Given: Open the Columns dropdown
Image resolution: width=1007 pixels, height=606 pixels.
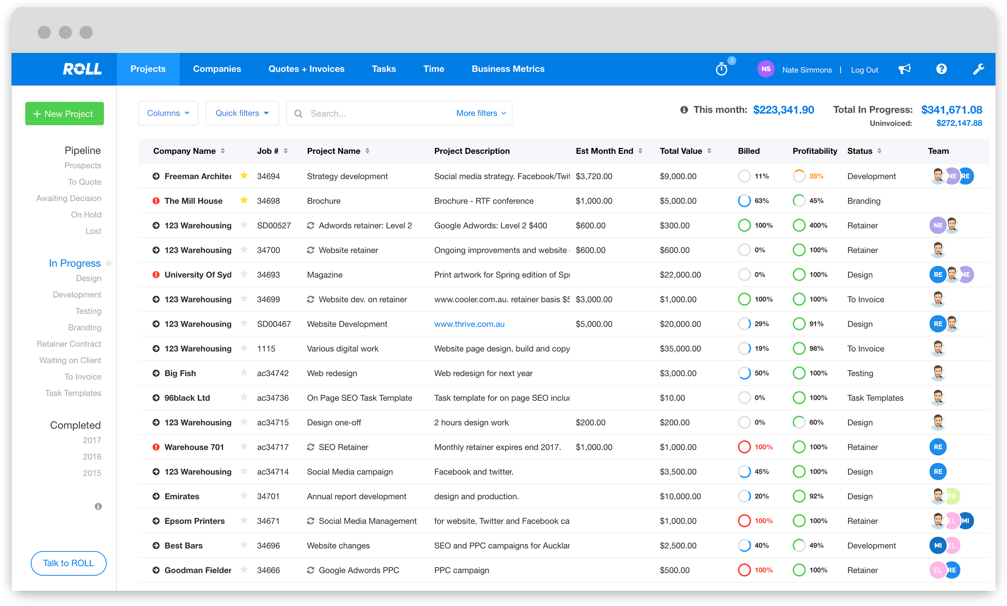Looking at the screenshot, I should pyautogui.click(x=169, y=113).
